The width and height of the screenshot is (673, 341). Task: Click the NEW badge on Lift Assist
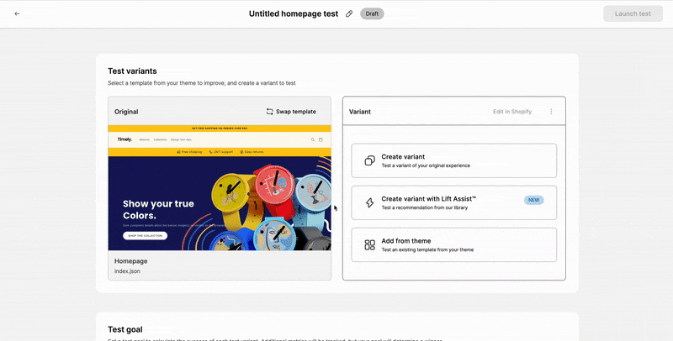tap(533, 200)
